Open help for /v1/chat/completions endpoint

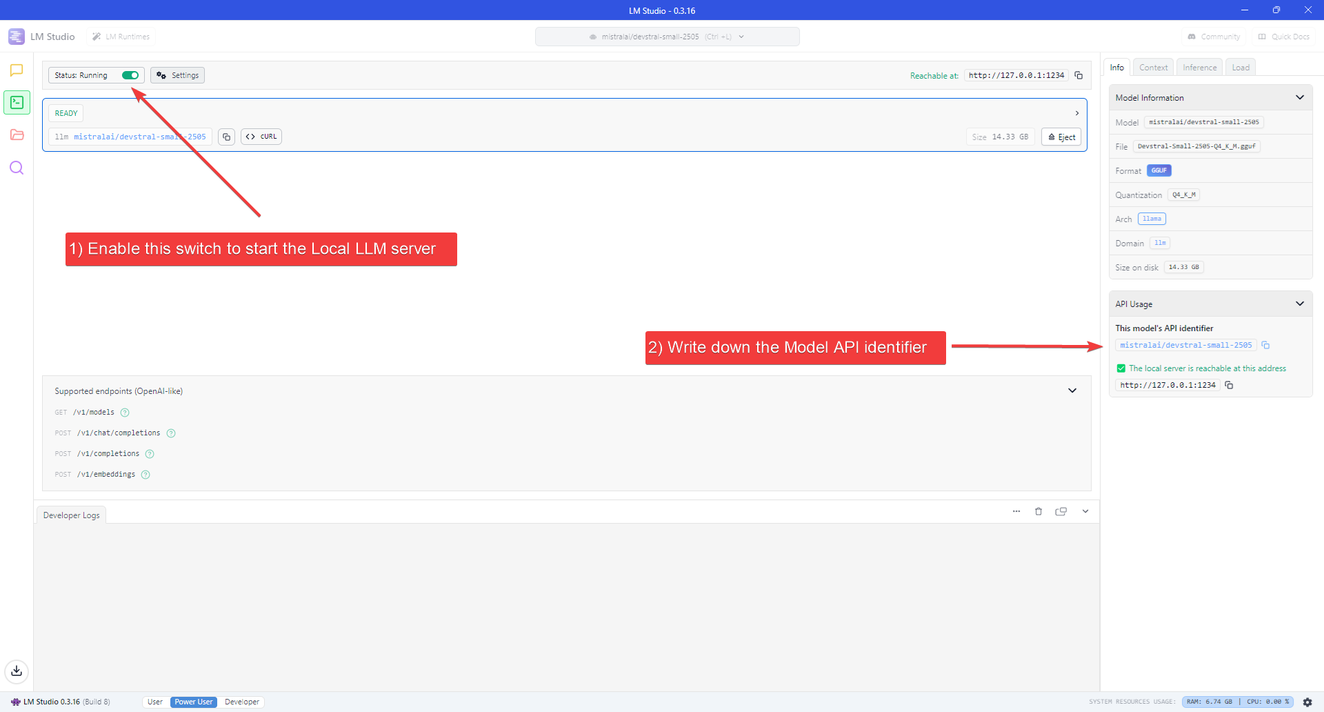(171, 433)
